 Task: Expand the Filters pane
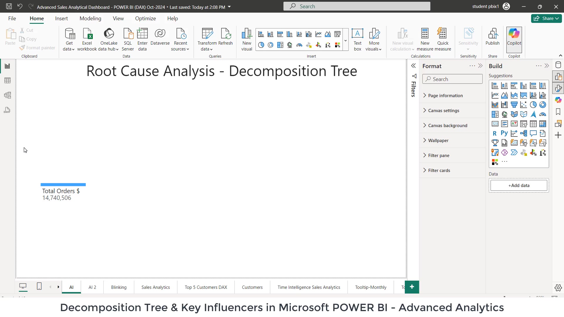[x=413, y=66]
